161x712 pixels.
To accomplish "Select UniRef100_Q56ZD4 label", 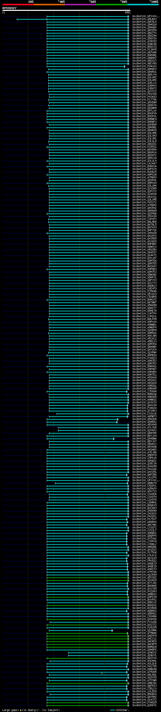I will tap(144, 419).
